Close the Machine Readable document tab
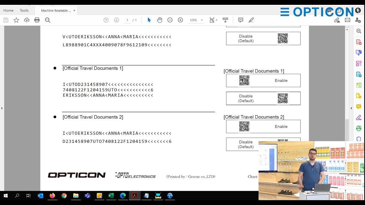Viewport: 365px width, 205px height. pos(74,11)
